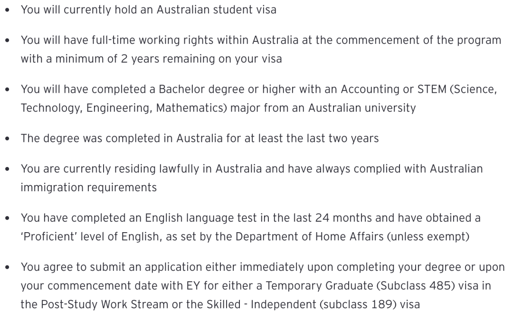Click the 'immigration requirements' line
The image size is (513, 324).
89,188
